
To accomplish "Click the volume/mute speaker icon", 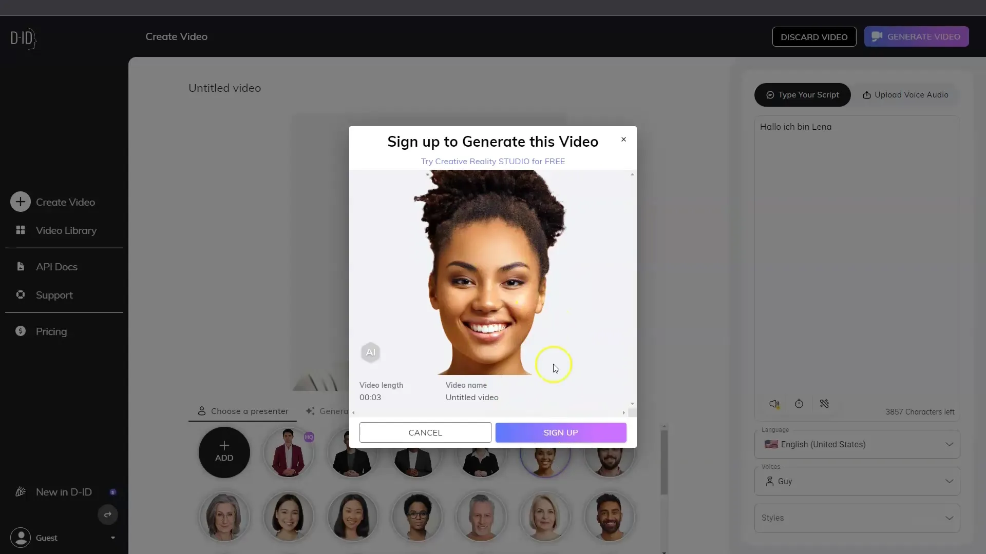I will (x=774, y=404).
